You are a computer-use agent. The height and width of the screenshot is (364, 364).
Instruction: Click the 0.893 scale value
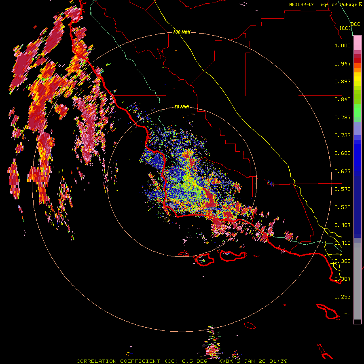point(343,81)
